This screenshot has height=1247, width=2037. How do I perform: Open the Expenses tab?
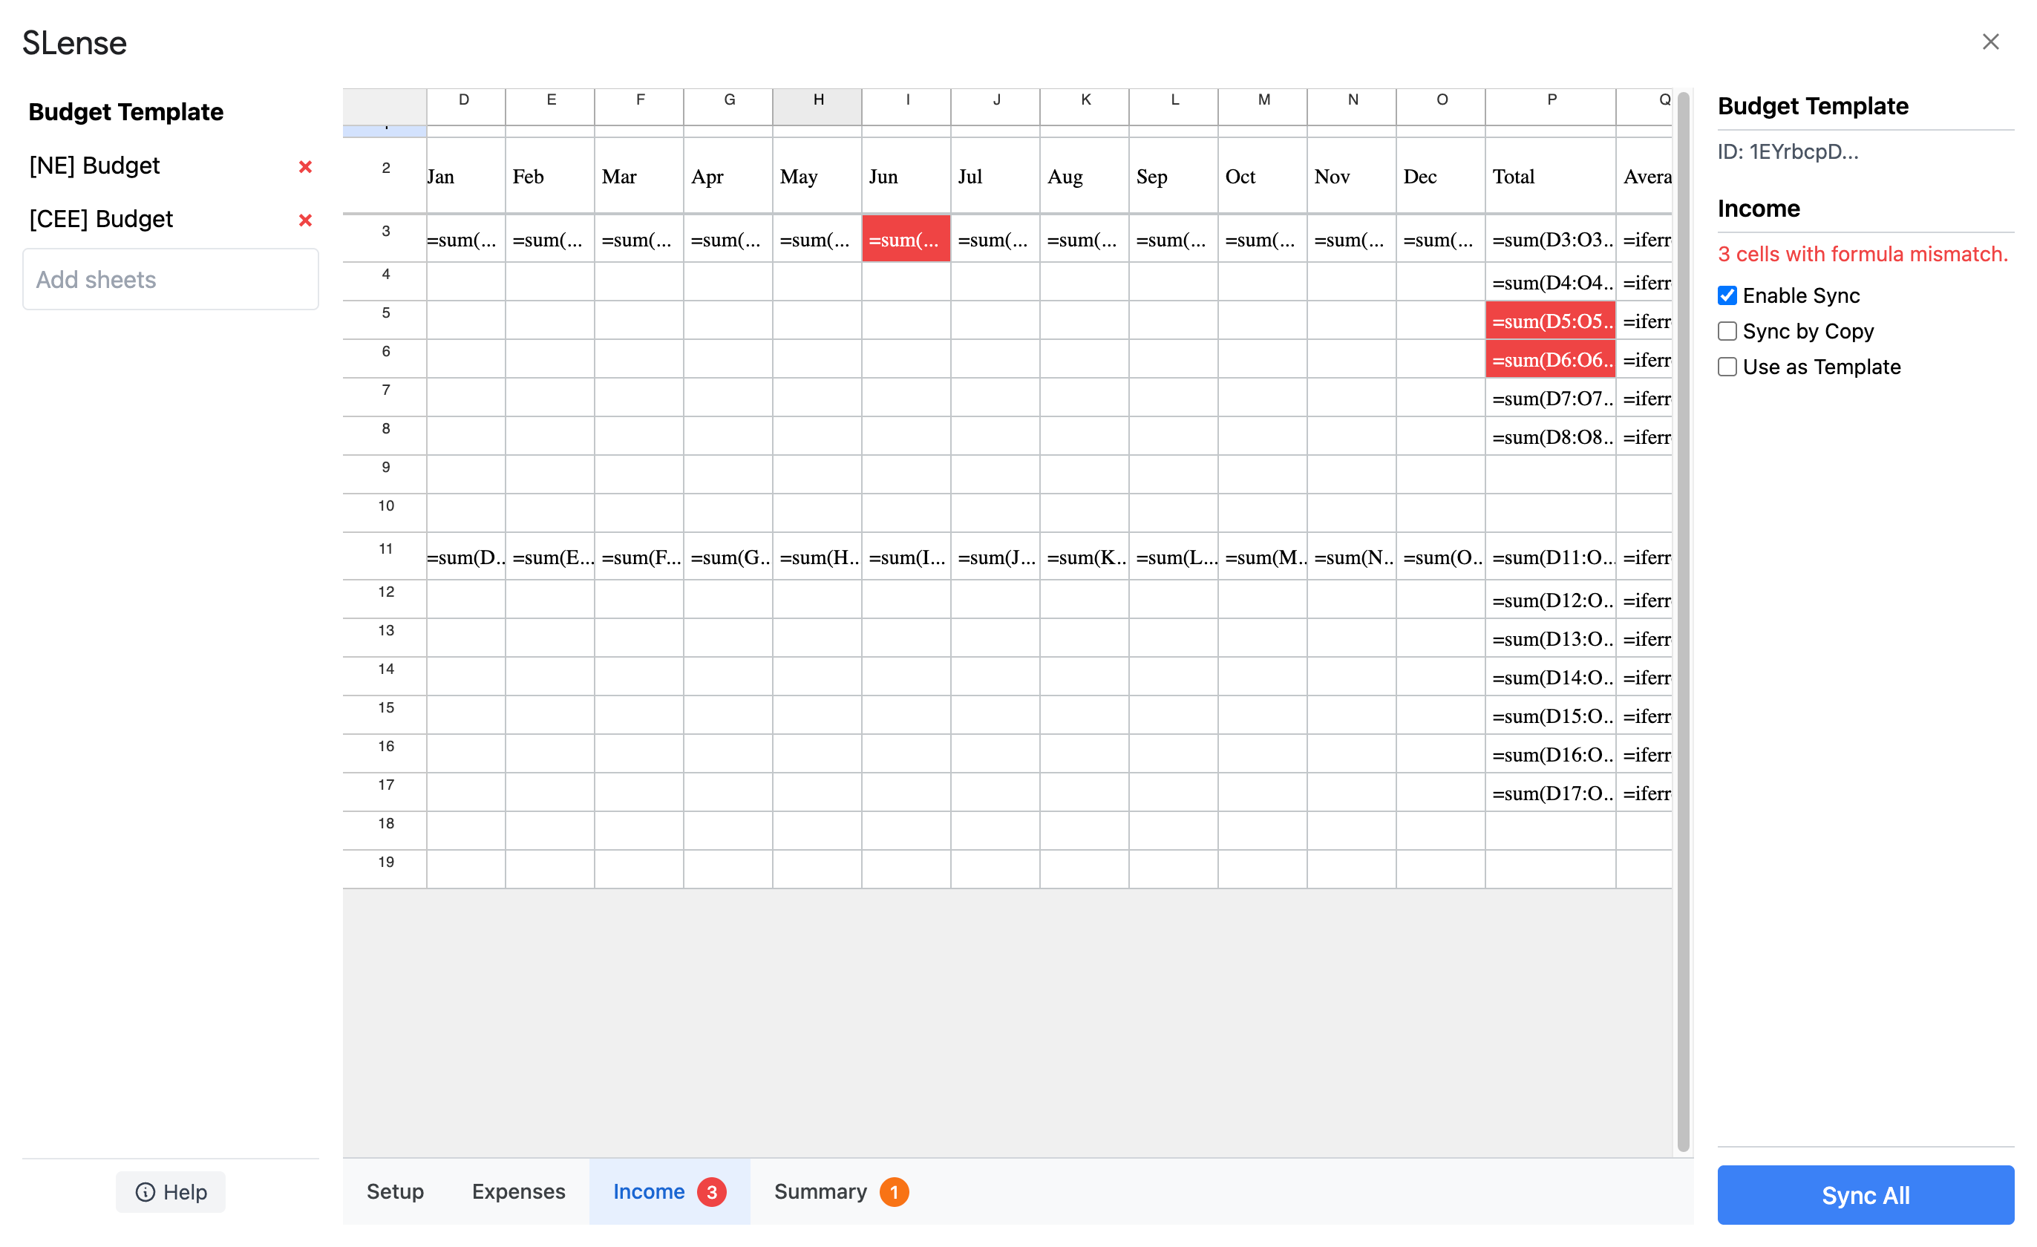tap(518, 1191)
